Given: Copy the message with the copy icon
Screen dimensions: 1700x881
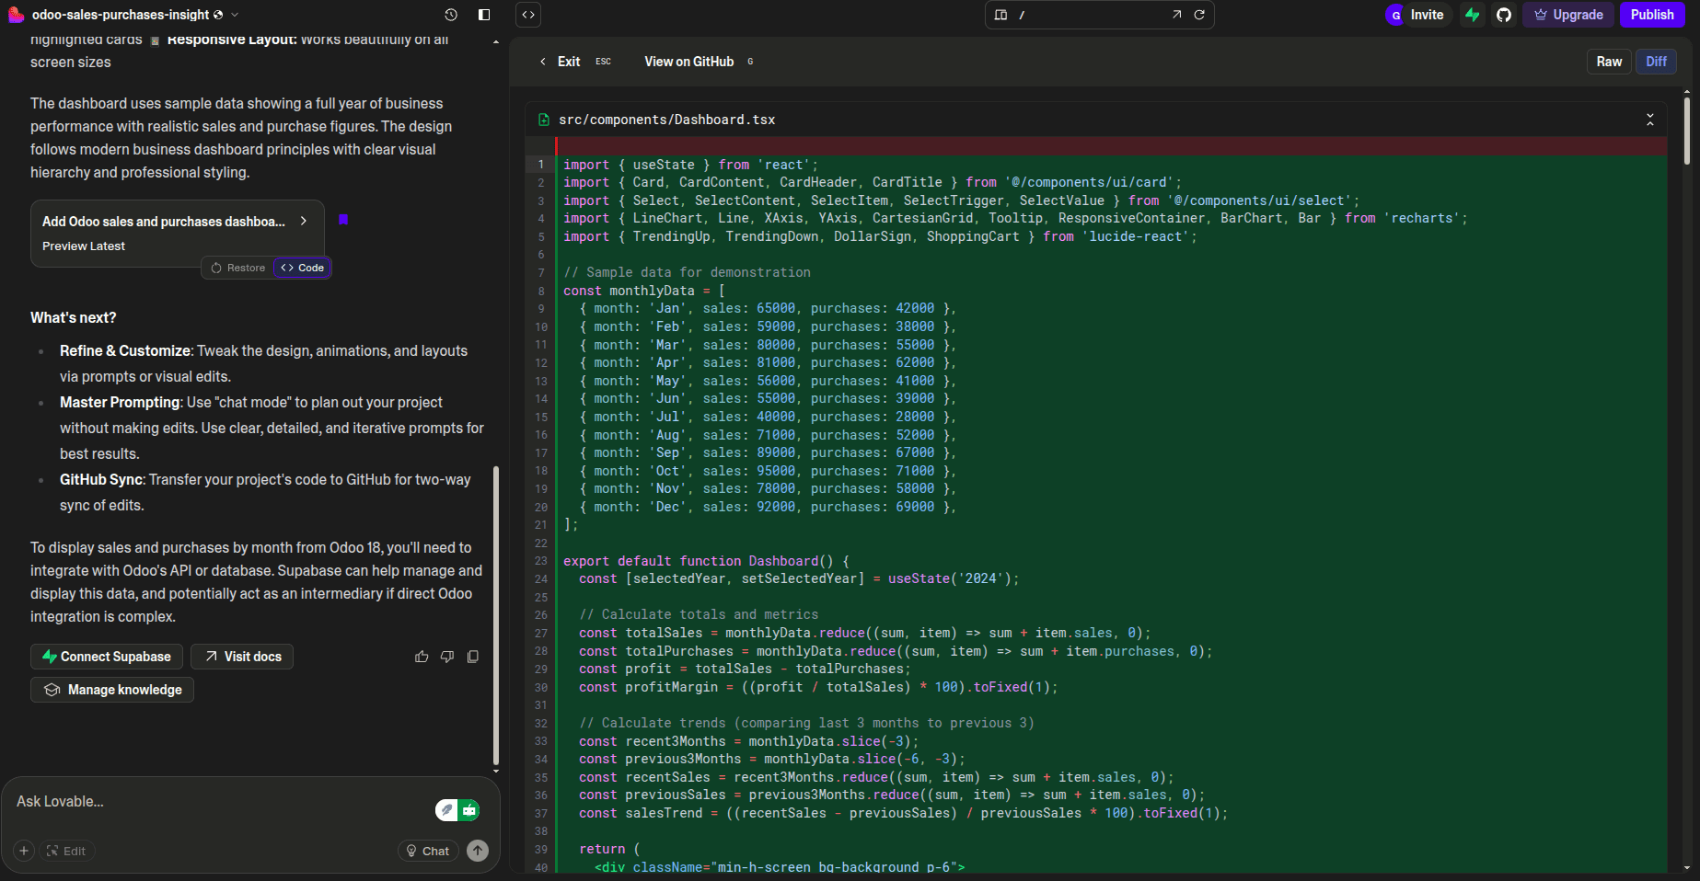Looking at the screenshot, I should pyautogui.click(x=473, y=657).
